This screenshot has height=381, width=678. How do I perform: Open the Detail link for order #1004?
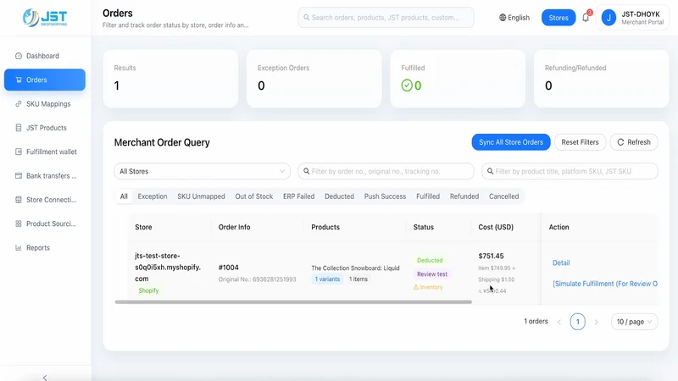(x=561, y=262)
